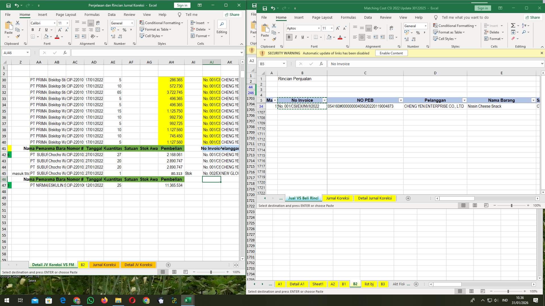Click the Share button in Penjelasan workbook

(232, 14)
